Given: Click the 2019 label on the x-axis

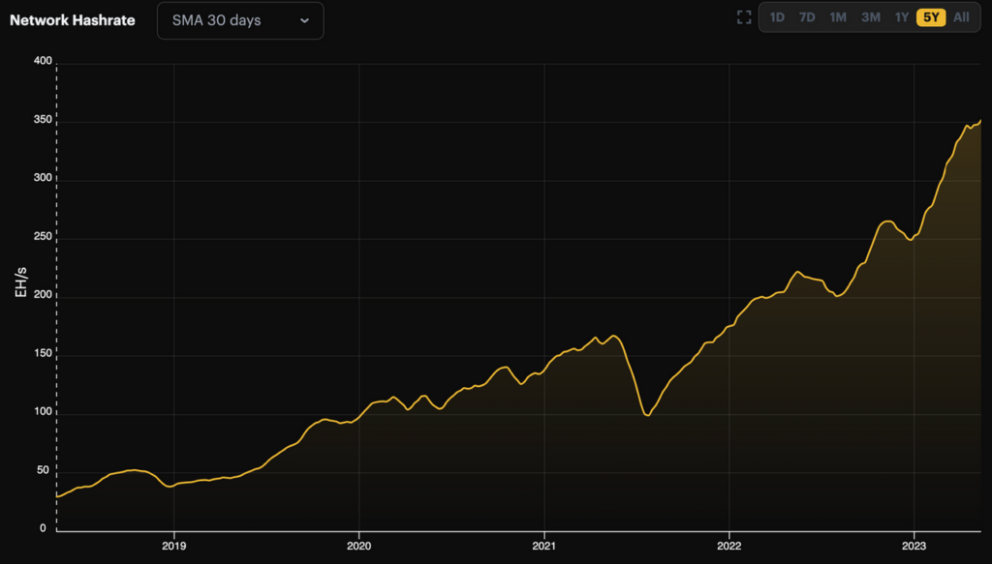Looking at the screenshot, I should [174, 545].
